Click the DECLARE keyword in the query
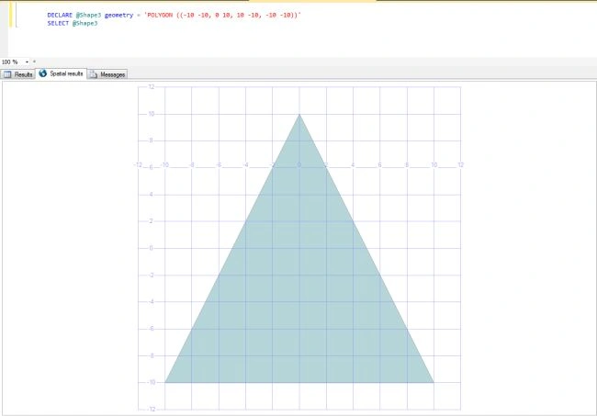This screenshot has height=416, width=597. [60, 16]
